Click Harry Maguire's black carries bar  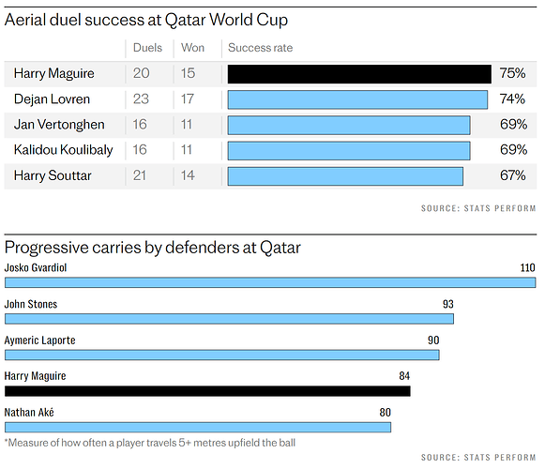[207, 391]
